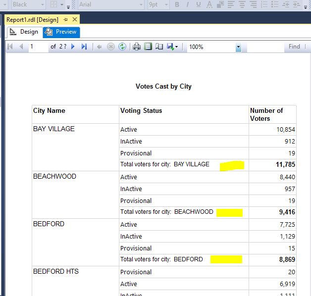311x296 pixels.
Task: Switch to the Design tab
Action: 24,32
